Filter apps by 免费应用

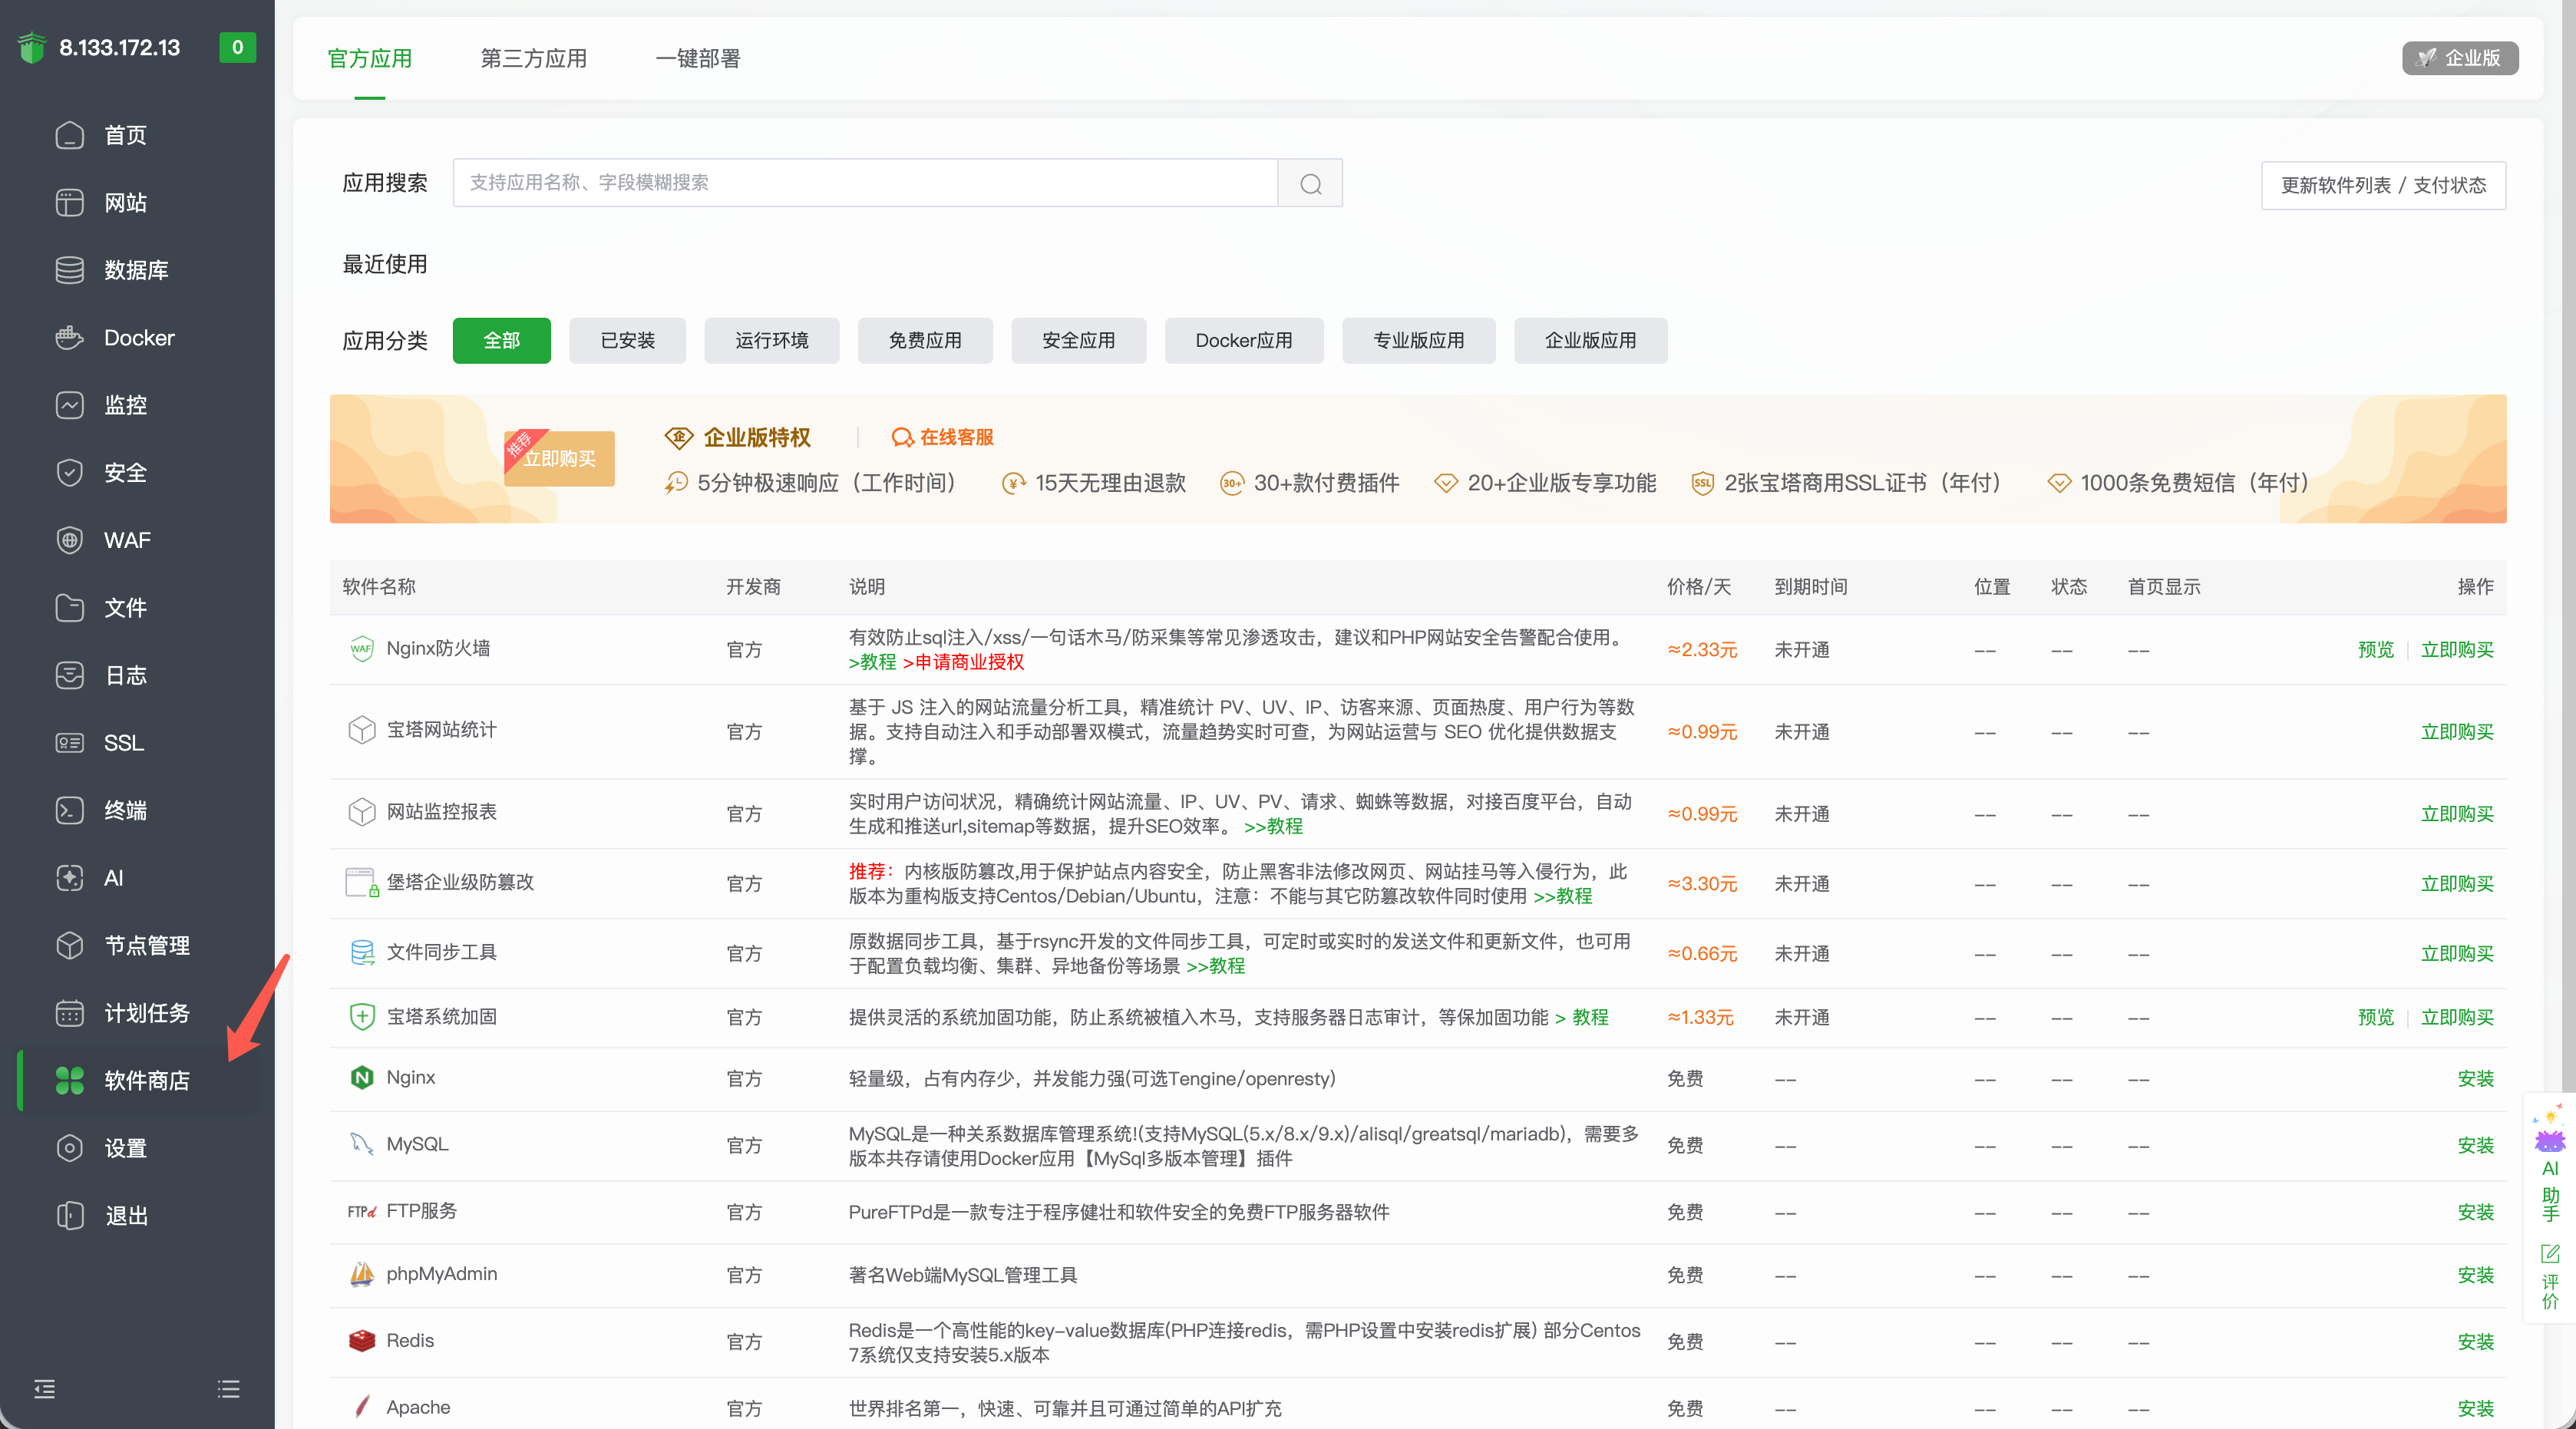point(925,341)
